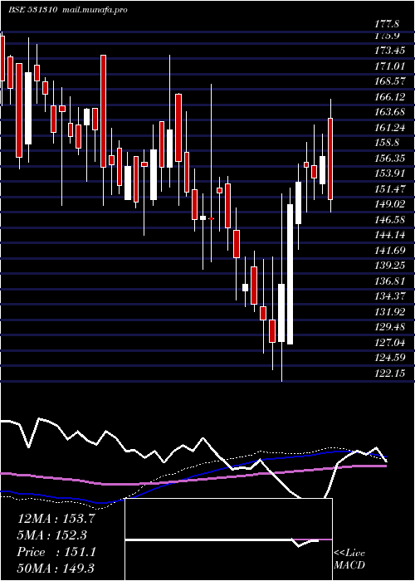Select the 122.15 price axis label

point(390,373)
